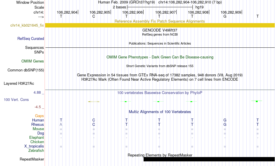Click the Gaps row label
The height and width of the screenshot is (166, 275).
click(39, 116)
